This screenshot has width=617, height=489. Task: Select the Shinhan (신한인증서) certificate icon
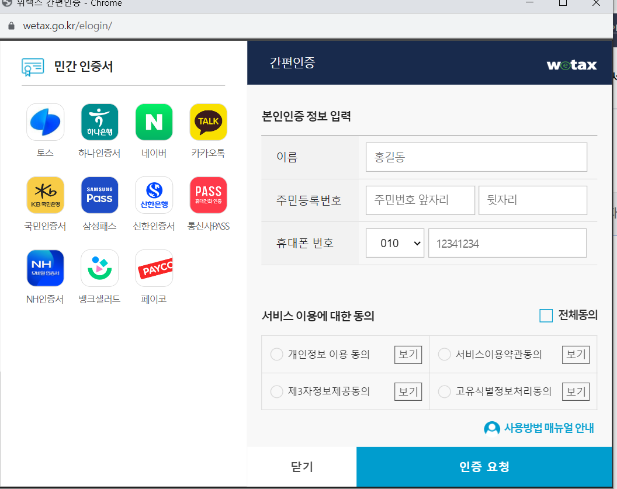[154, 195]
